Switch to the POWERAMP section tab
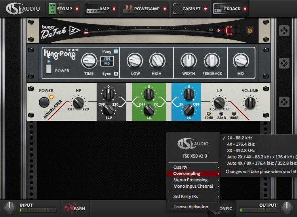 click(145, 9)
